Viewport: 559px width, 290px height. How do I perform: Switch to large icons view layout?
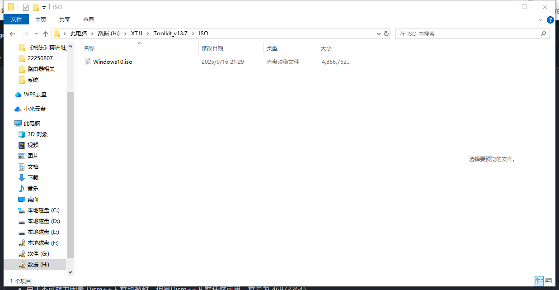coord(549,281)
